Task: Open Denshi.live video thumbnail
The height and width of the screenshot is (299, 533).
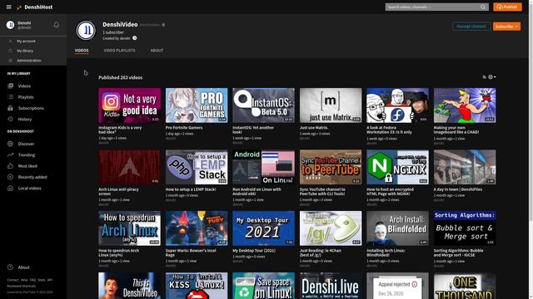Action: (331, 286)
